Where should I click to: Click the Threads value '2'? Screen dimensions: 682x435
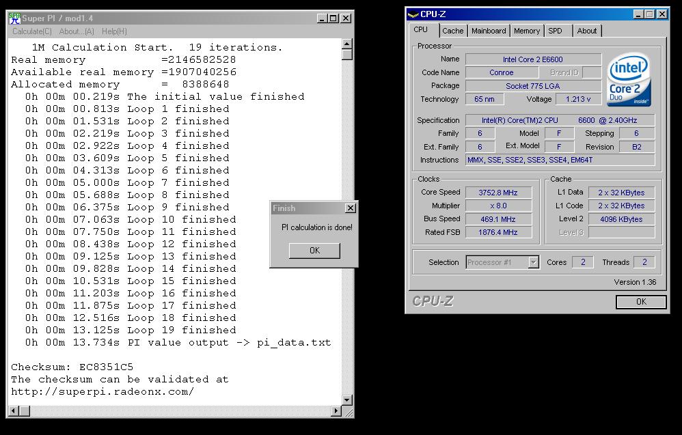[644, 262]
